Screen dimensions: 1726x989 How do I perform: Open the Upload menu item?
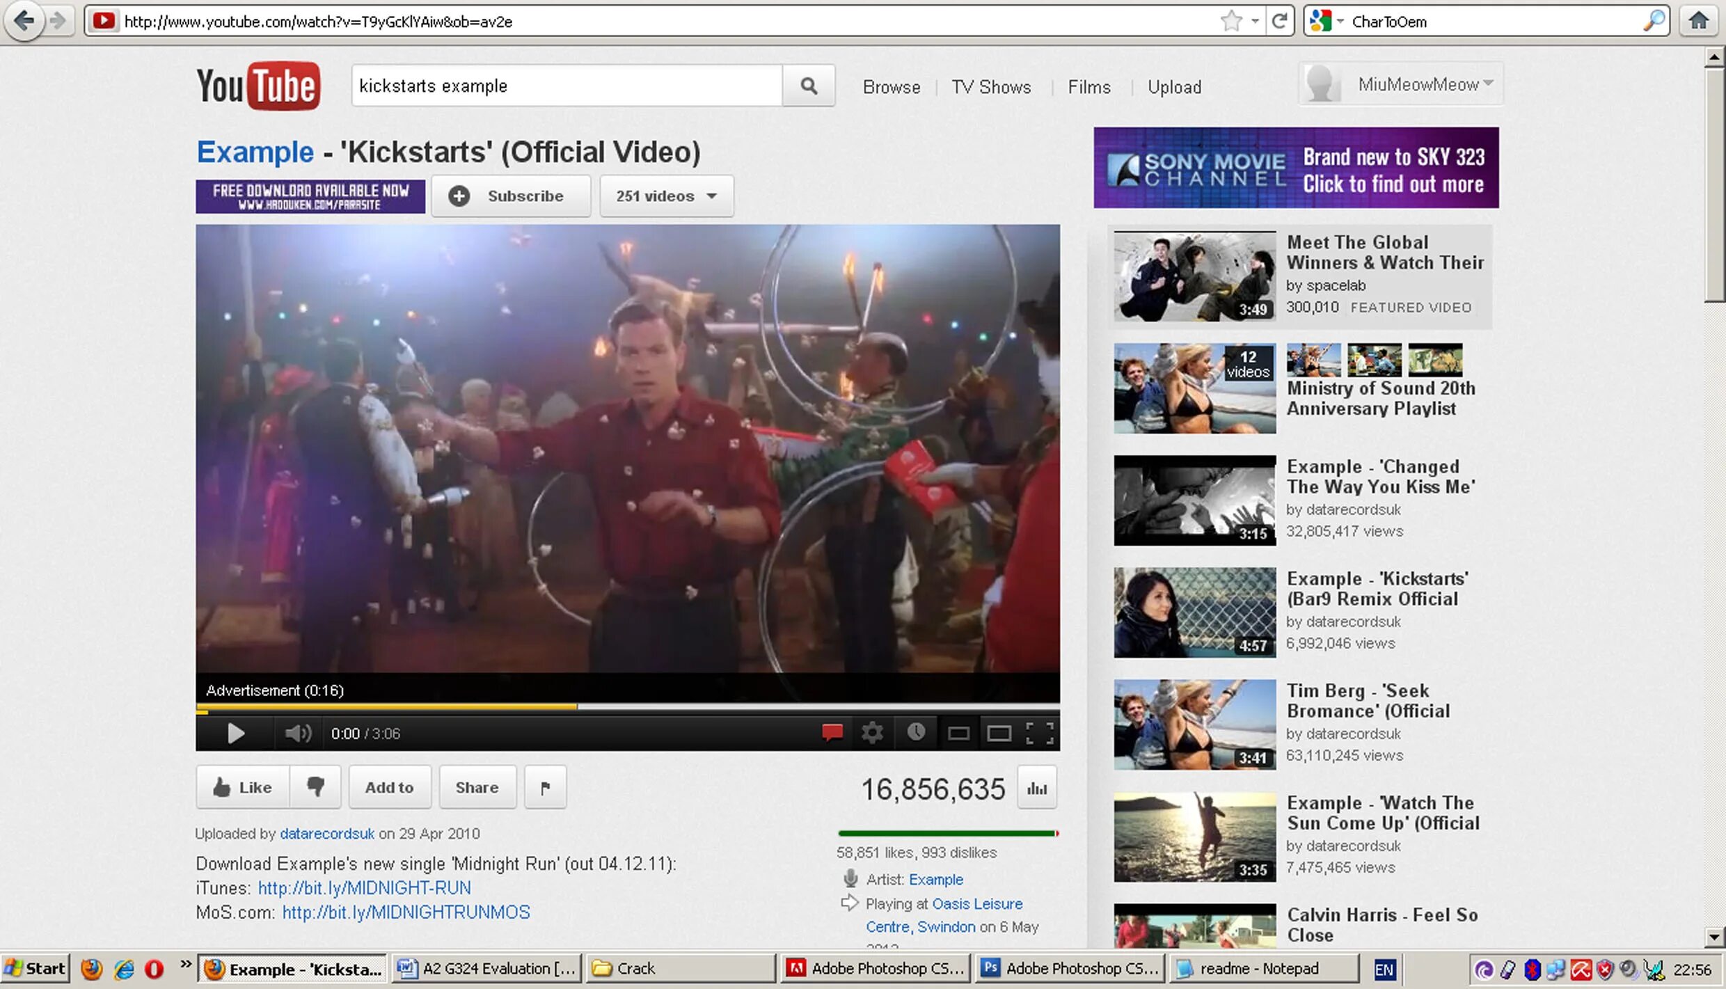point(1174,87)
